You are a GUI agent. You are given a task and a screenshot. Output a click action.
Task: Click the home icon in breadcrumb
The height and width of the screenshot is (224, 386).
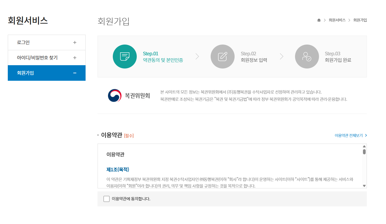(x=319, y=20)
